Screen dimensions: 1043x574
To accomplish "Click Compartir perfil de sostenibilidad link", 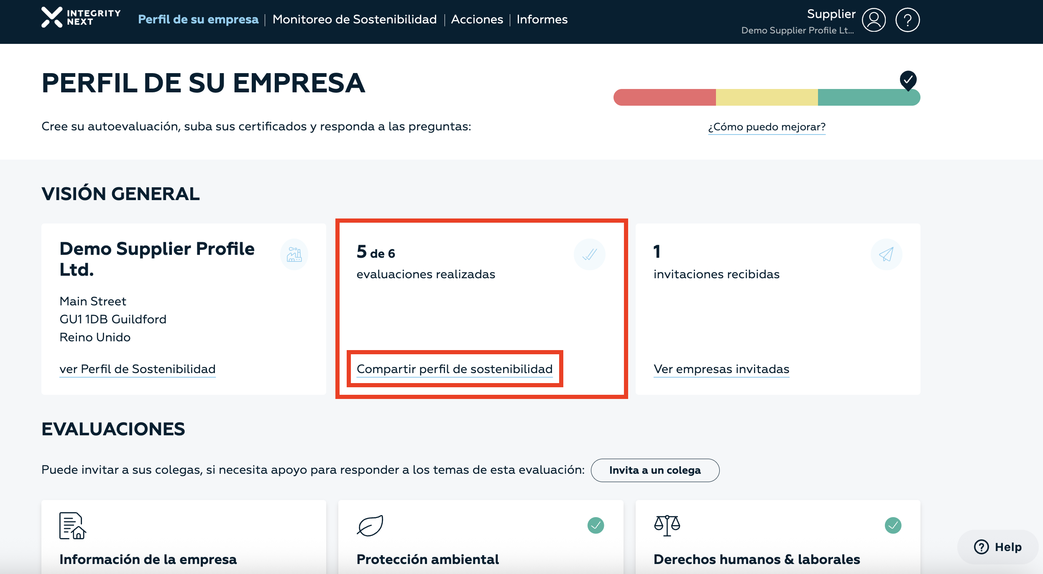I will pyautogui.click(x=455, y=369).
